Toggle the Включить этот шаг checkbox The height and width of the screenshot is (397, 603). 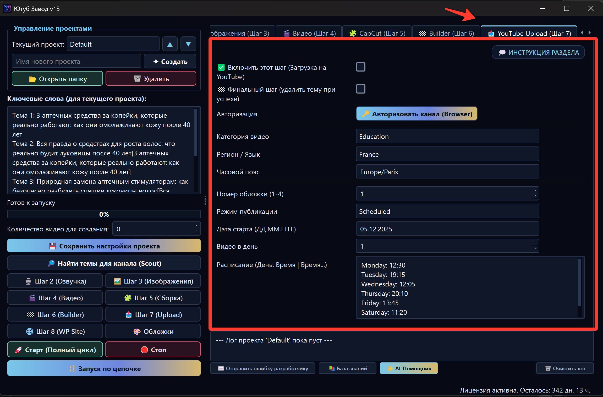(x=360, y=67)
